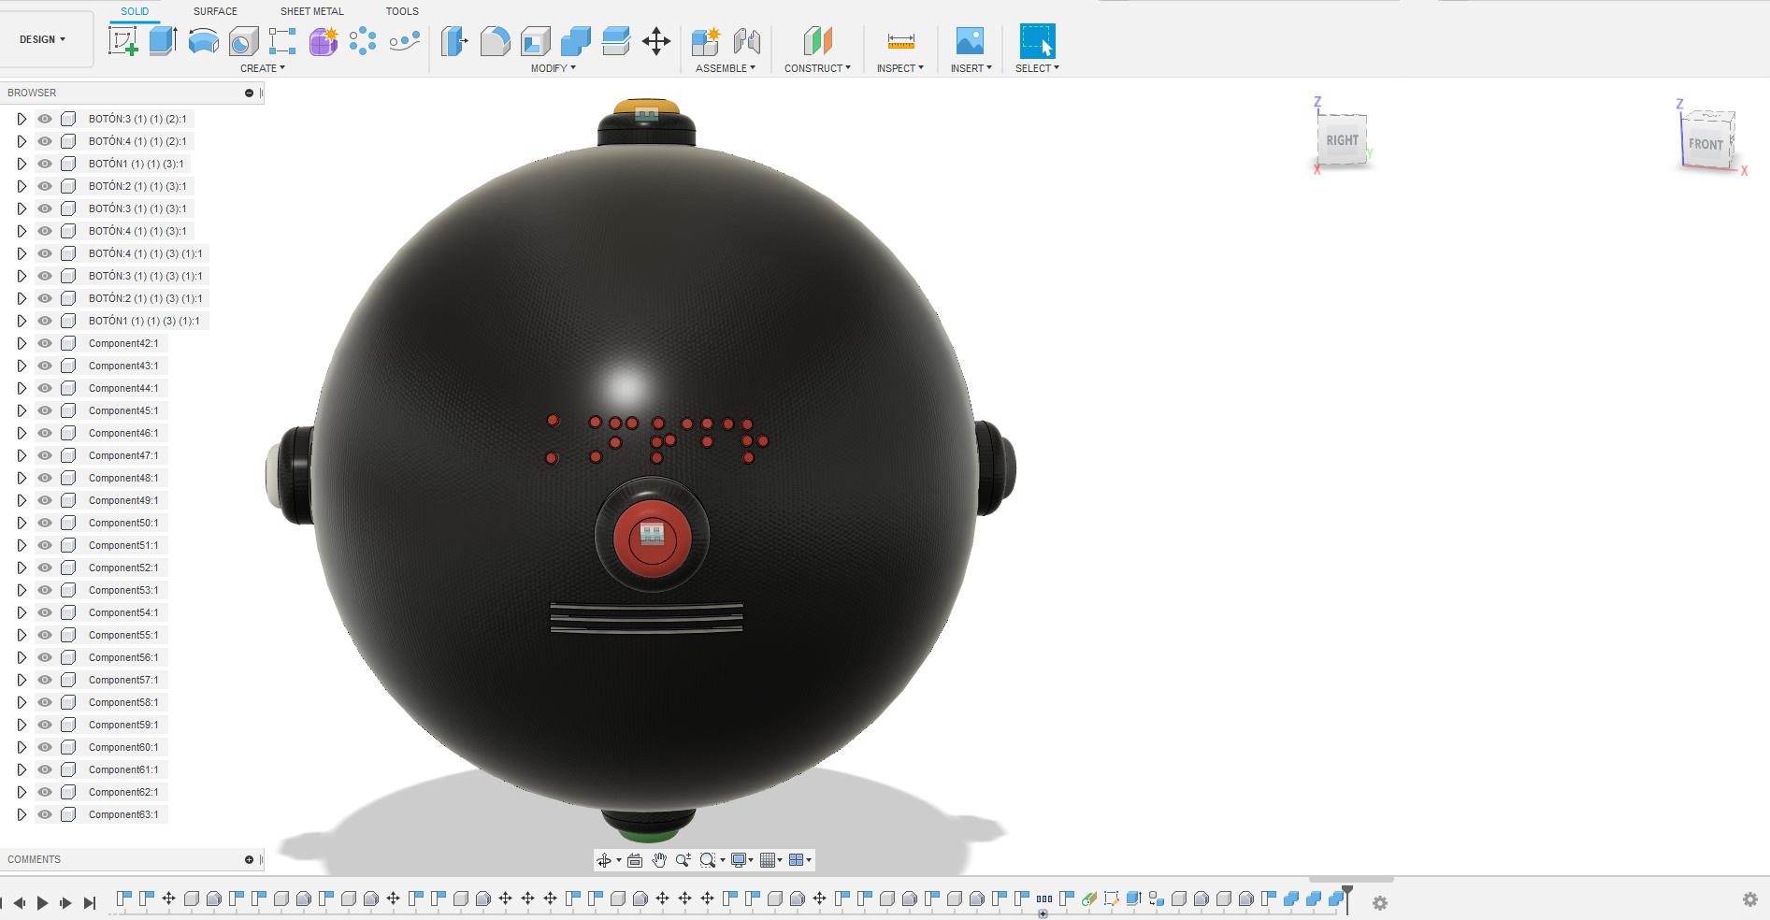Select the Shell tool
1770x920 pixels.
coord(535,41)
